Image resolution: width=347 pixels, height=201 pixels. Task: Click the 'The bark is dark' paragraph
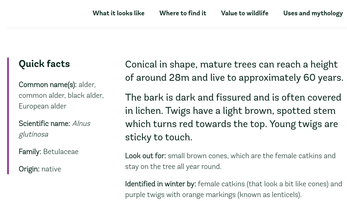(233, 117)
